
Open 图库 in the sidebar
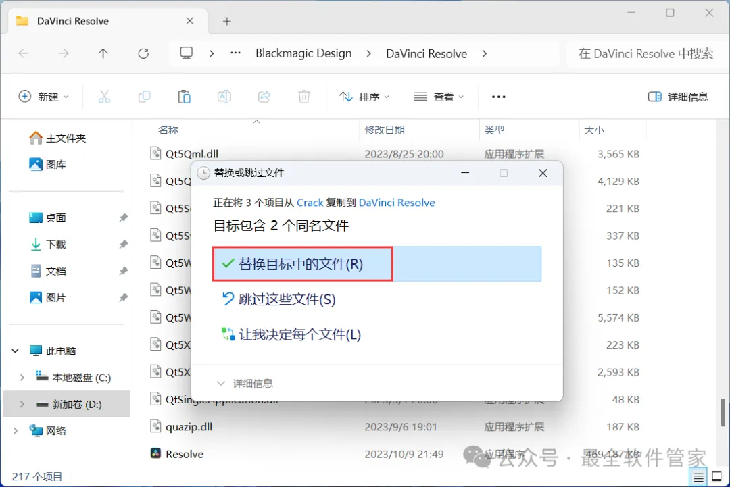pyautogui.click(x=47, y=164)
